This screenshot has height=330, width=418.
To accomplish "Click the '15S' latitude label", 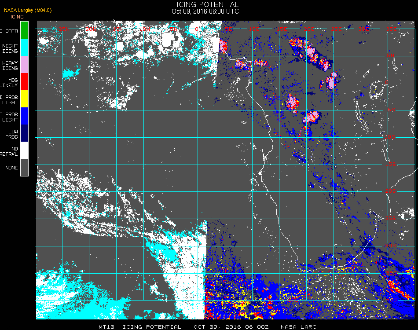I will [391, 164].
